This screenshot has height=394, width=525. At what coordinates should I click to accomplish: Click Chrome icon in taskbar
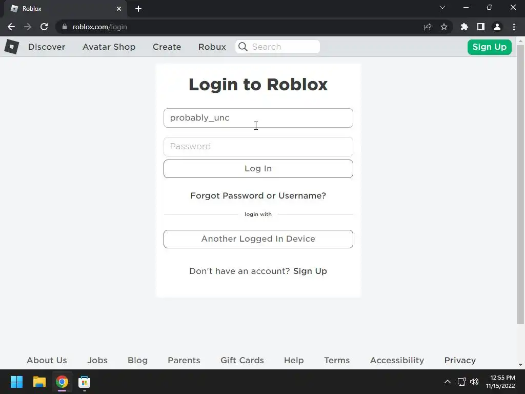62,382
